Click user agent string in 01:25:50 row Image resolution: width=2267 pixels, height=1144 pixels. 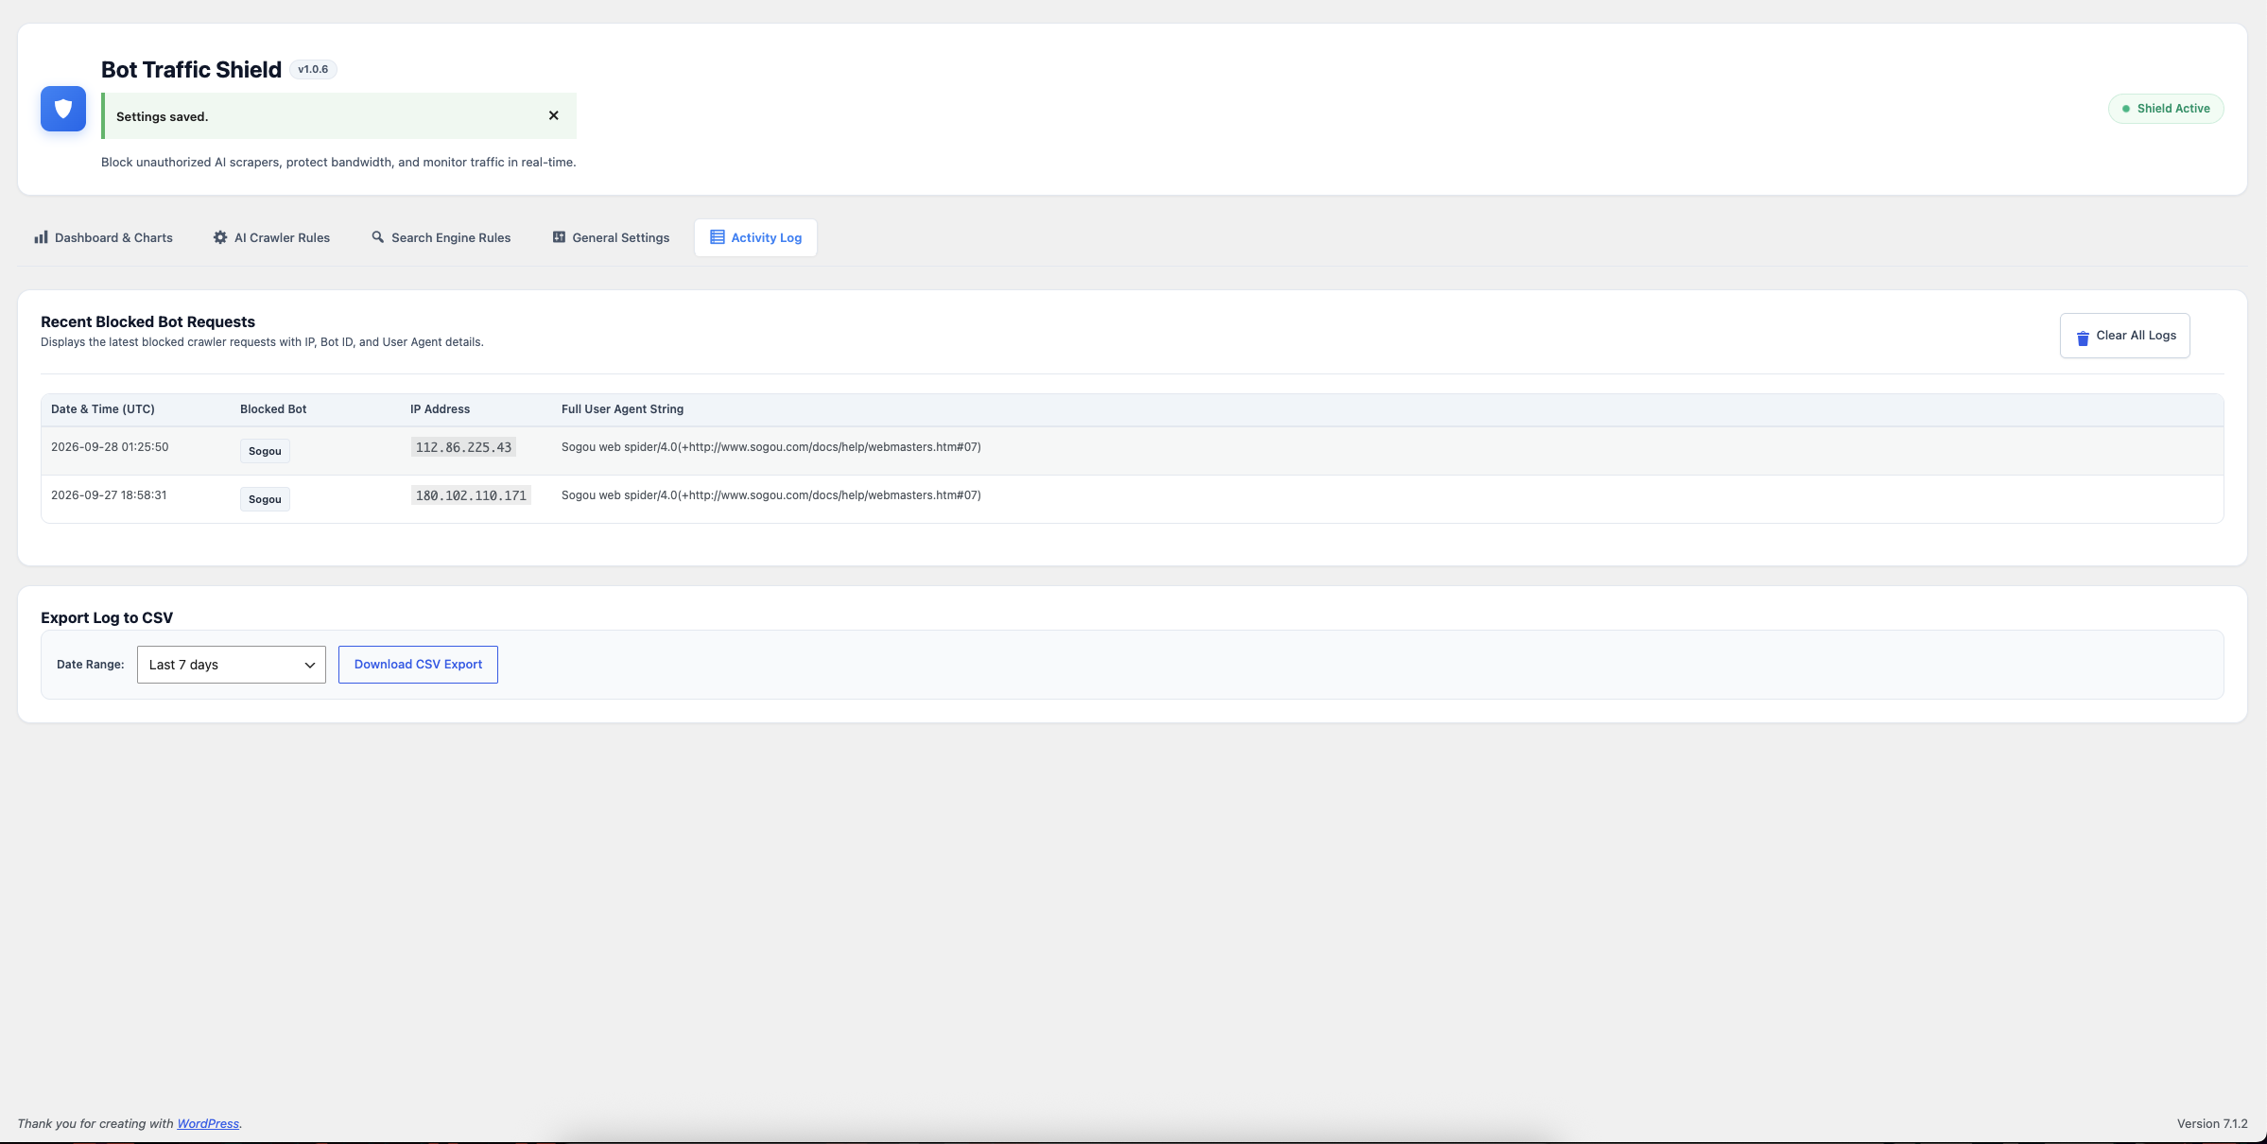[x=771, y=447]
